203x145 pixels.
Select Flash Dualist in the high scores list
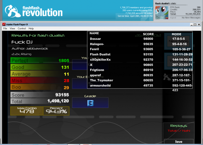click(100, 54)
